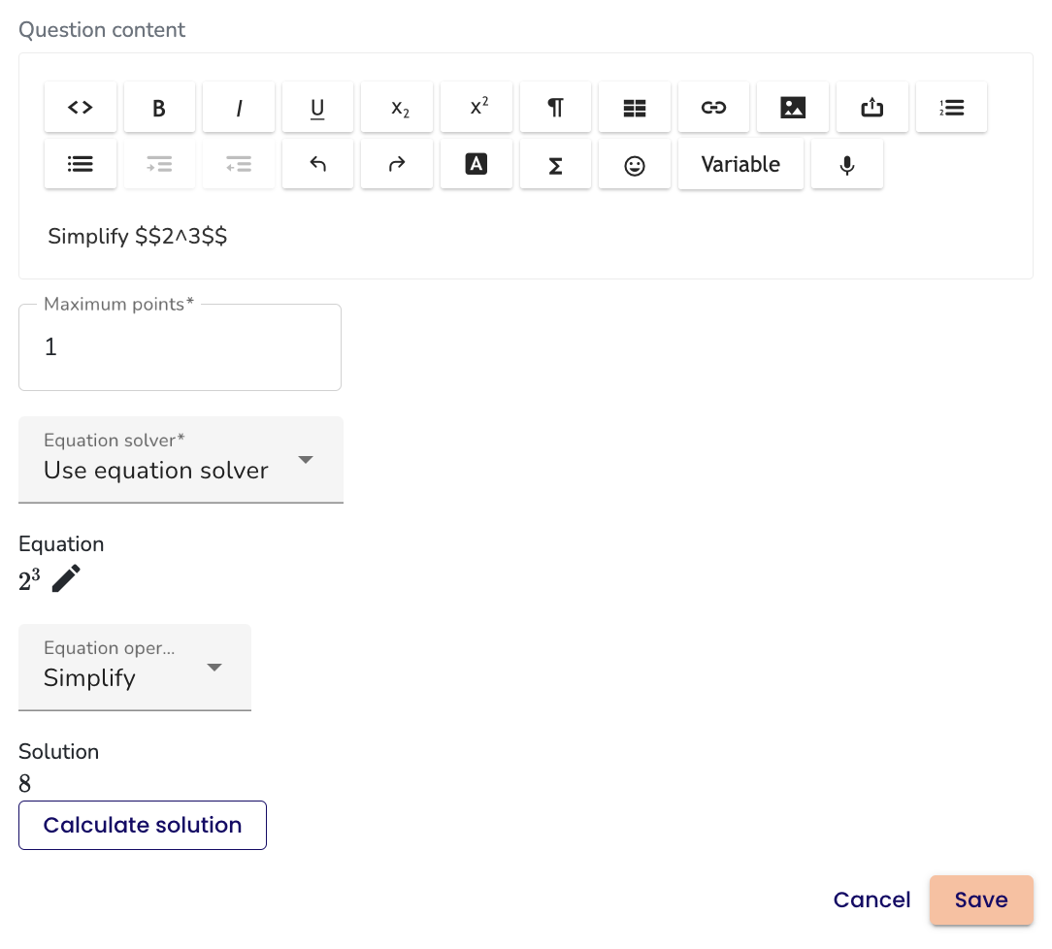Image resolution: width=1052 pixels, height=949 pixels.
Task: Insert an image into content
Action: [x=793, y=108]
